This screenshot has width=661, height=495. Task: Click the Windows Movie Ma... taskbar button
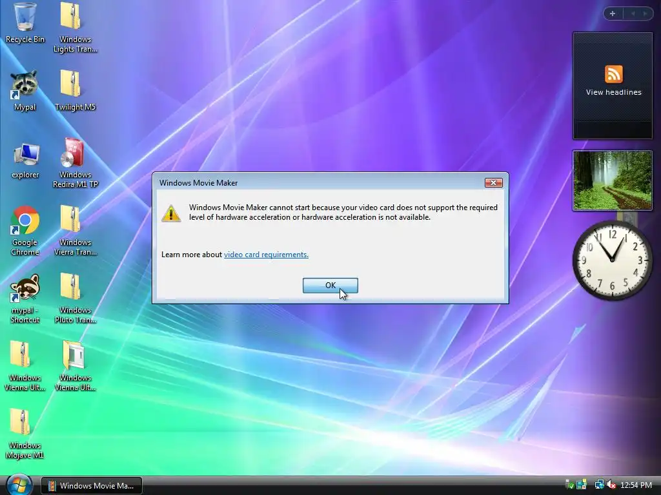point(92,486)
